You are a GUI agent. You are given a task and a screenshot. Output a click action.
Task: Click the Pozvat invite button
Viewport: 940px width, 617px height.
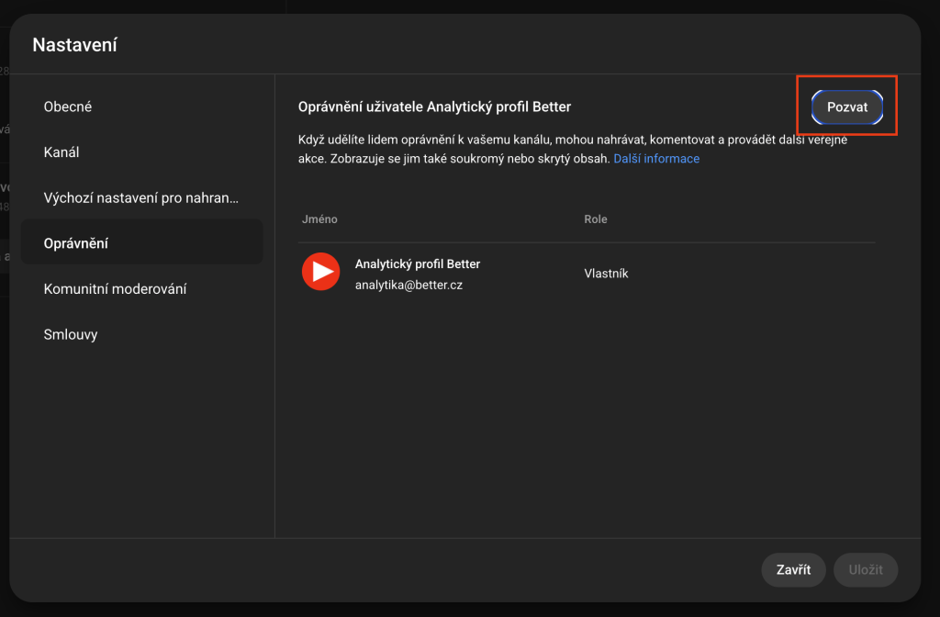coord(847,107)
